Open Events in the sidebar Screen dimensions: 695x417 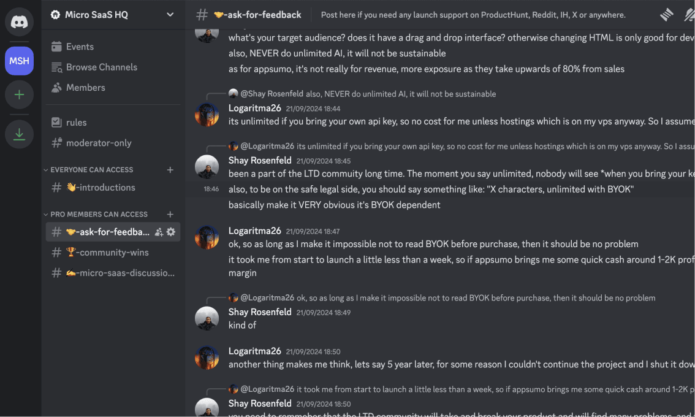[x=80, y=47]
